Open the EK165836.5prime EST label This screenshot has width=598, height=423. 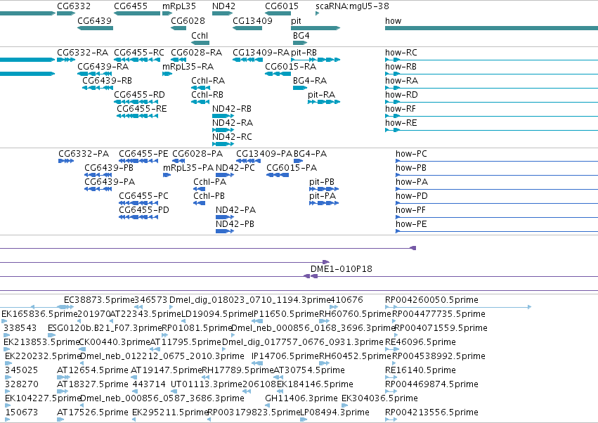click(x=39, y=314)
